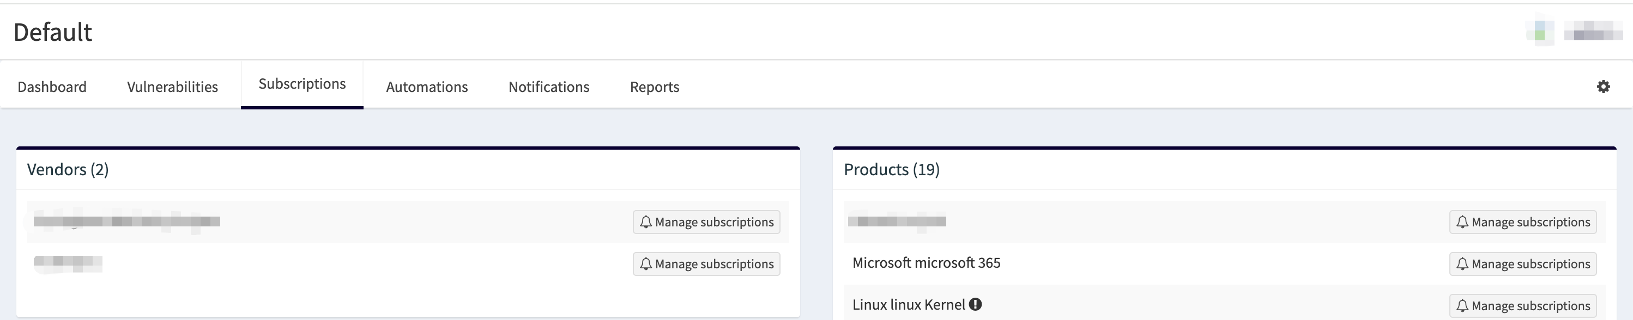Click the first blurred product name
Viewport: 1633px width, 320px height.
[897, 221]
